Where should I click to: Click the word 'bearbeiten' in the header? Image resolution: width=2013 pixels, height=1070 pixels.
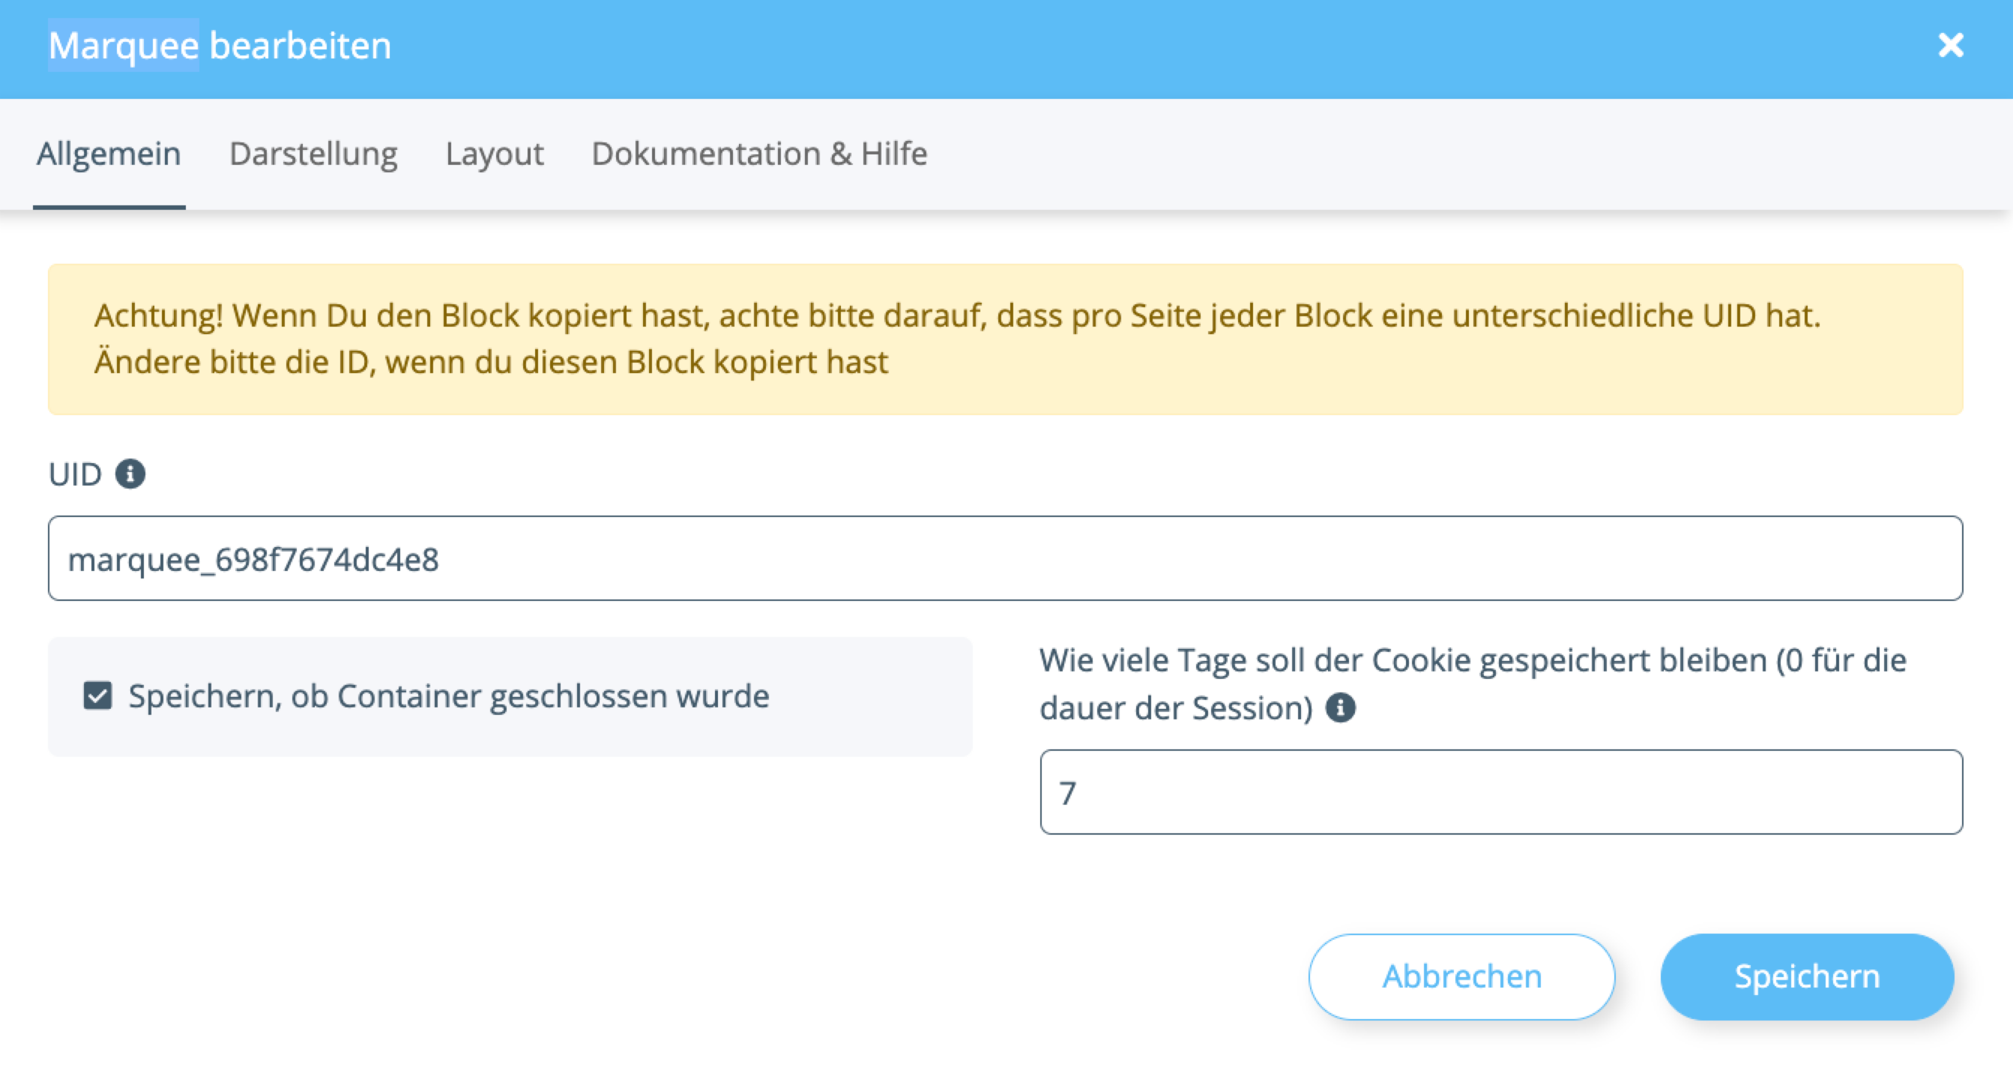pos(301,45)
